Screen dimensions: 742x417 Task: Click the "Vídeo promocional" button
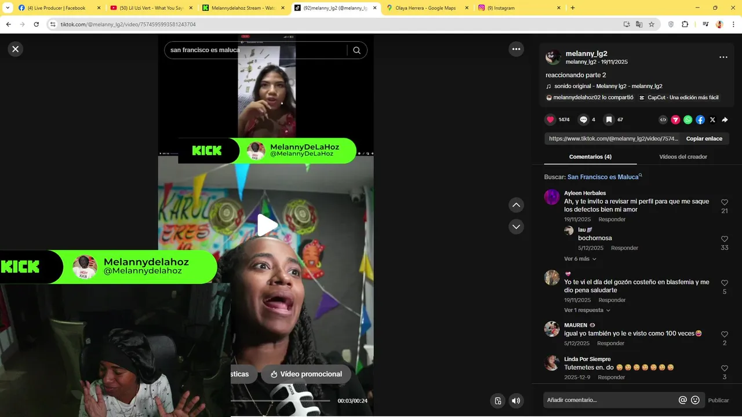click(306, 374)
